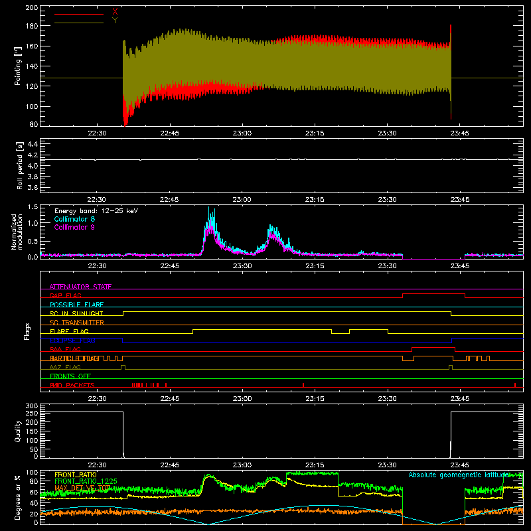Select the olive AAZ_FLAG label
Viewport: 531px width, 531px height.
(x=65, y=367)
